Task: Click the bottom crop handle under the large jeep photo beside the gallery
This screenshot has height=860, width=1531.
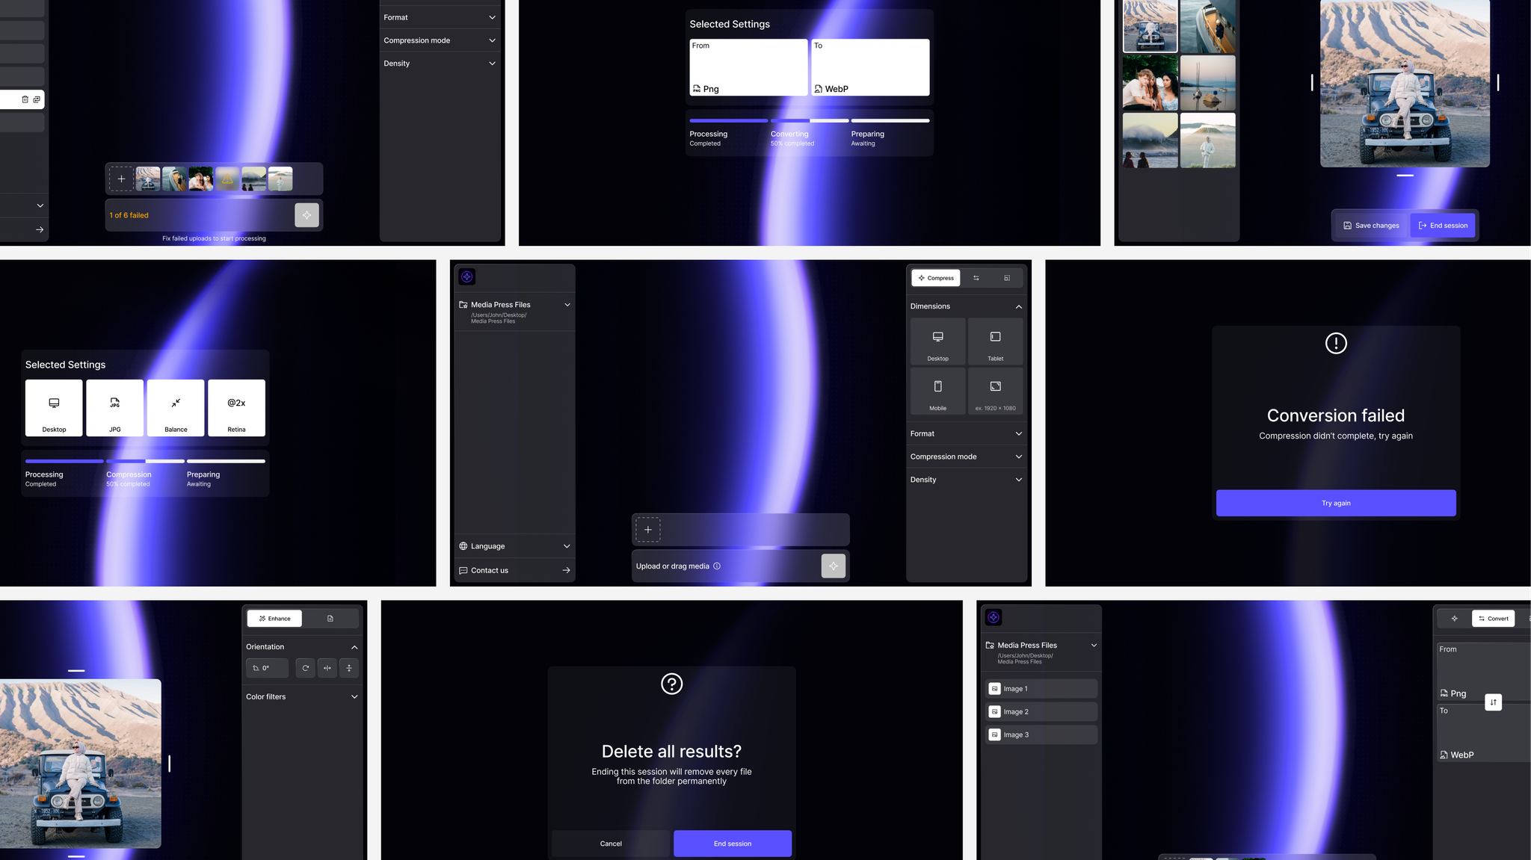Action: (x=1405, y=176)
